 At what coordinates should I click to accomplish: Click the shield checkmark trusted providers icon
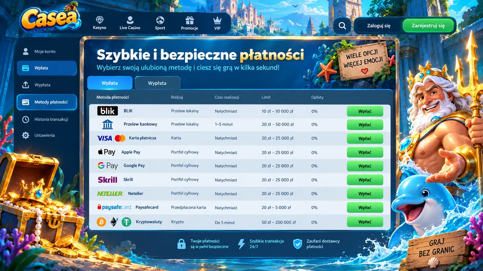(297, 244)
